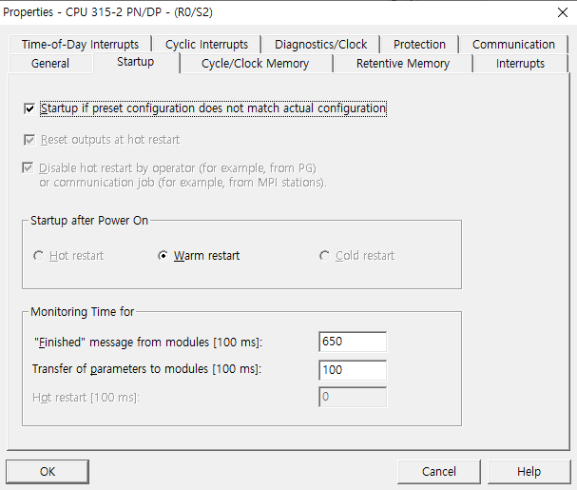Click the Properties CPU 315-2 title text
Image resolution: width=577 pixels, height=490 pixels.
point(107,12)
